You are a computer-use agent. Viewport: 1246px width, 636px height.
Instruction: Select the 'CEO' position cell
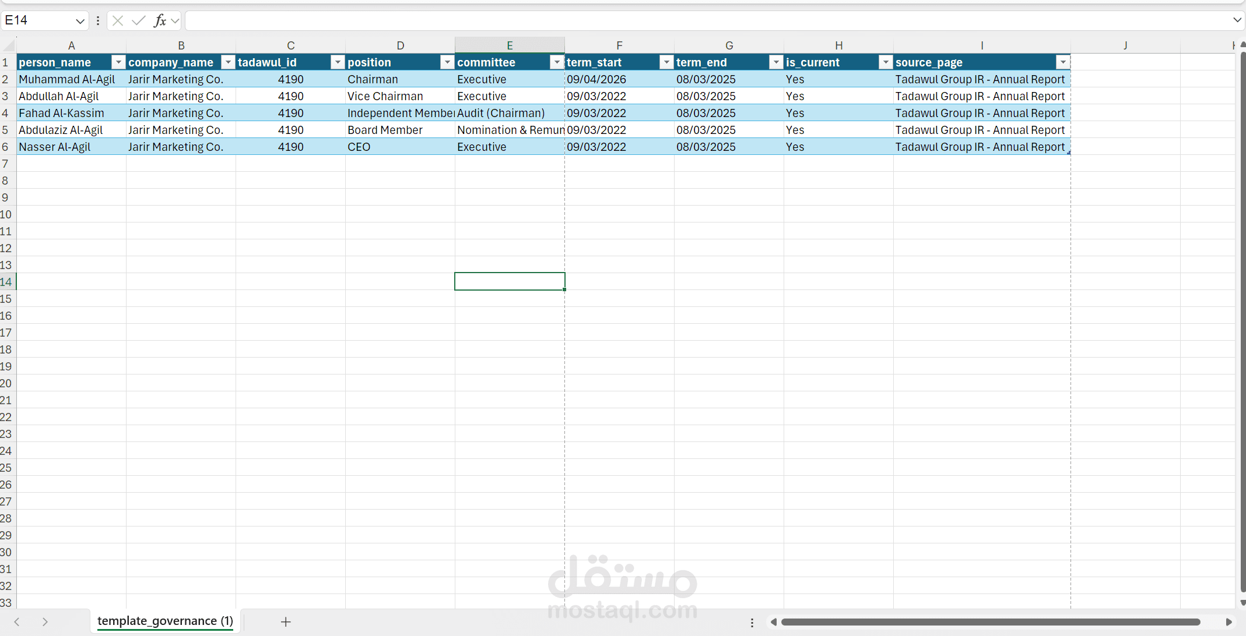[x=400, y=147]
